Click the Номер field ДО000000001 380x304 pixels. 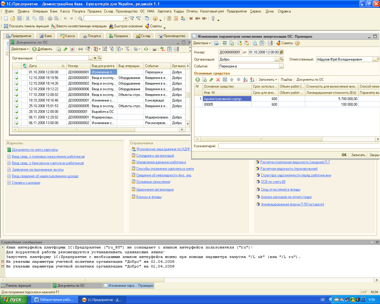click(x=230, y=52)
